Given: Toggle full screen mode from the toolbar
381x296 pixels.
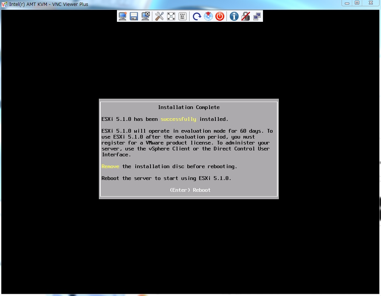Looking at the screenshot, I should 171,16.
